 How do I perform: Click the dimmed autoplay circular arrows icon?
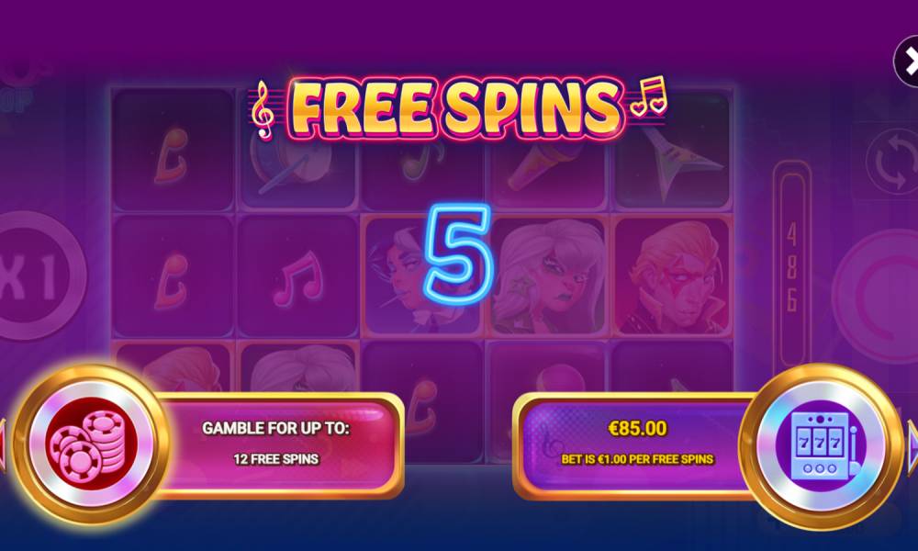coord(894,162)
